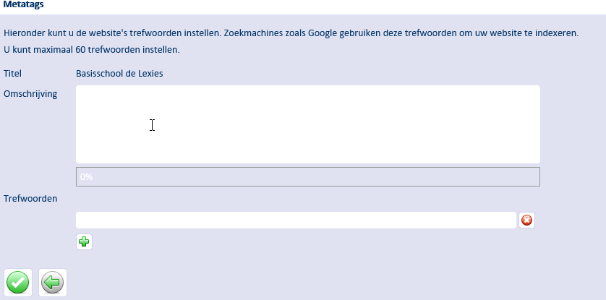Remove the keyword with the red delete icon

[526, 220]
